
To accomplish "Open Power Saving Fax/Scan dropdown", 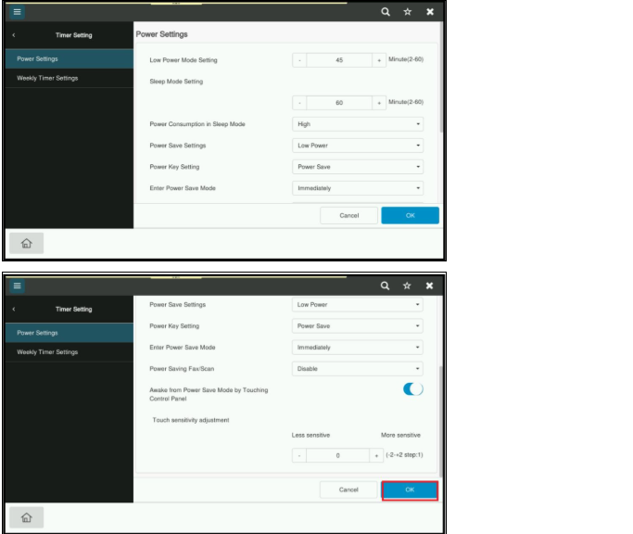I will point(357,368).
